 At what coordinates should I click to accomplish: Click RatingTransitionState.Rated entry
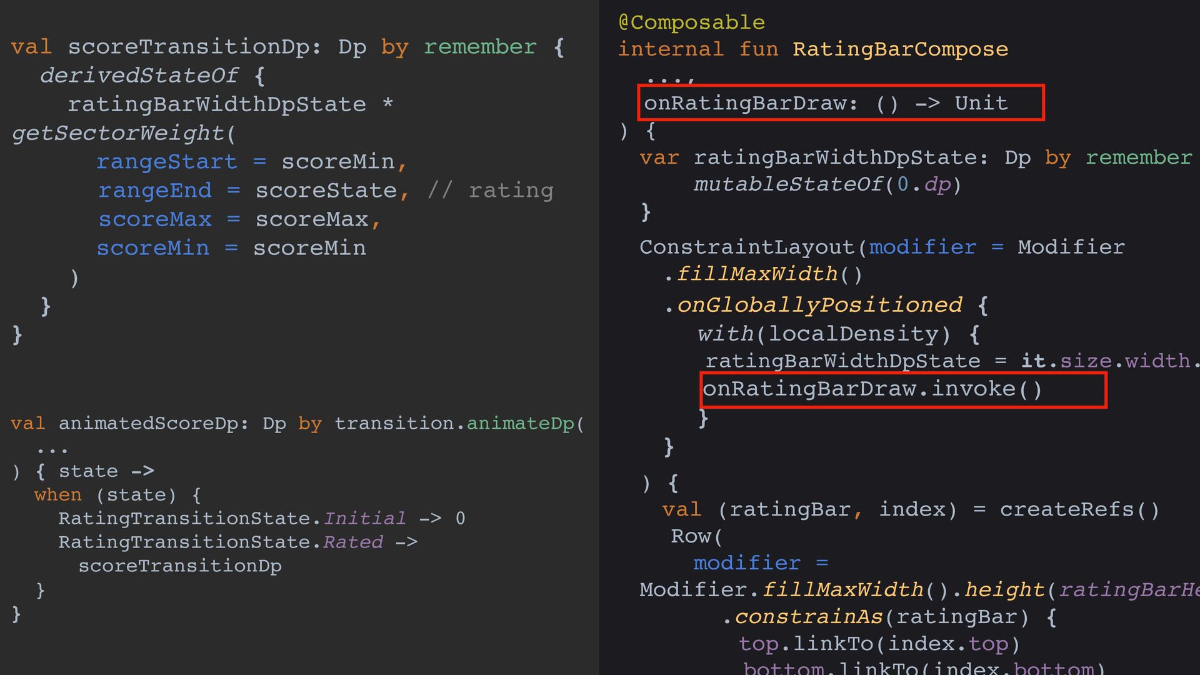(x=221, y=542)
